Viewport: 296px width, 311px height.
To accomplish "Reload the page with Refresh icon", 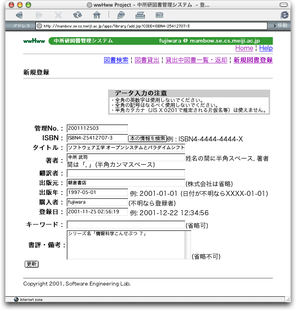I will [x=77, y=15].
